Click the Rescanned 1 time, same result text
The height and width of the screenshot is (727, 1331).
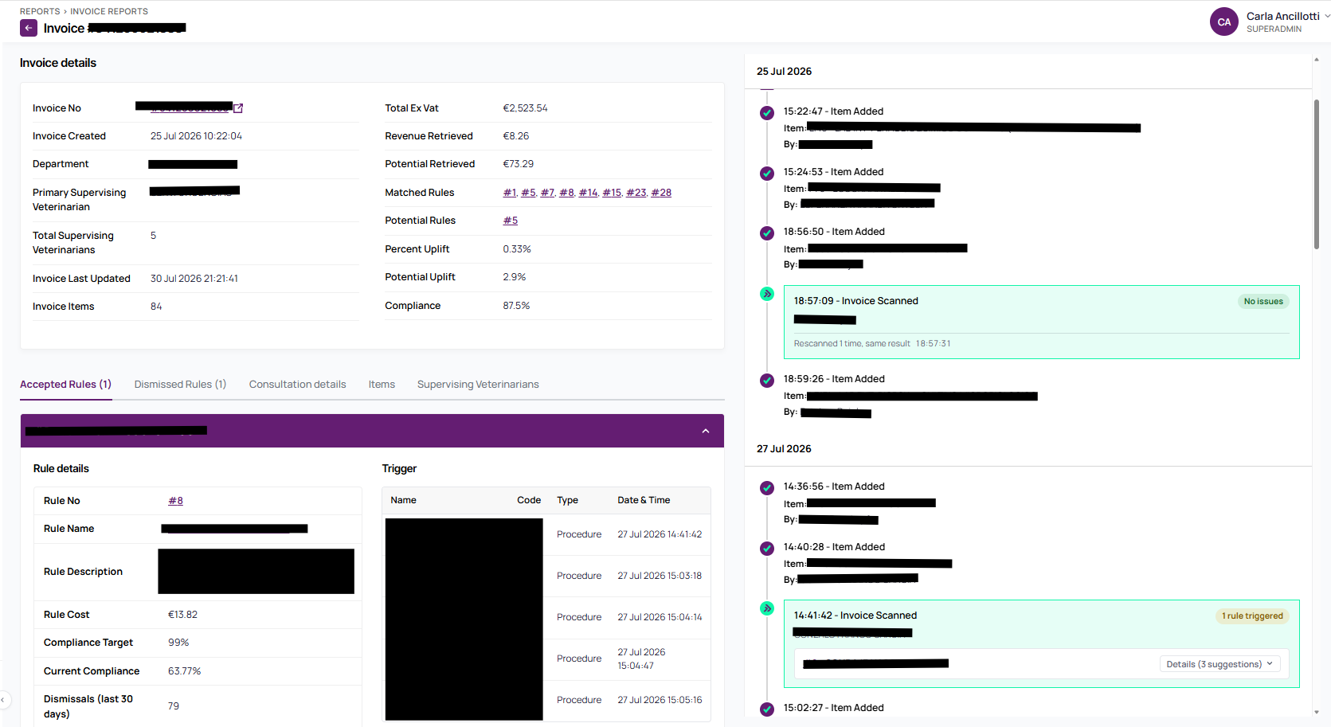(851, 344)
